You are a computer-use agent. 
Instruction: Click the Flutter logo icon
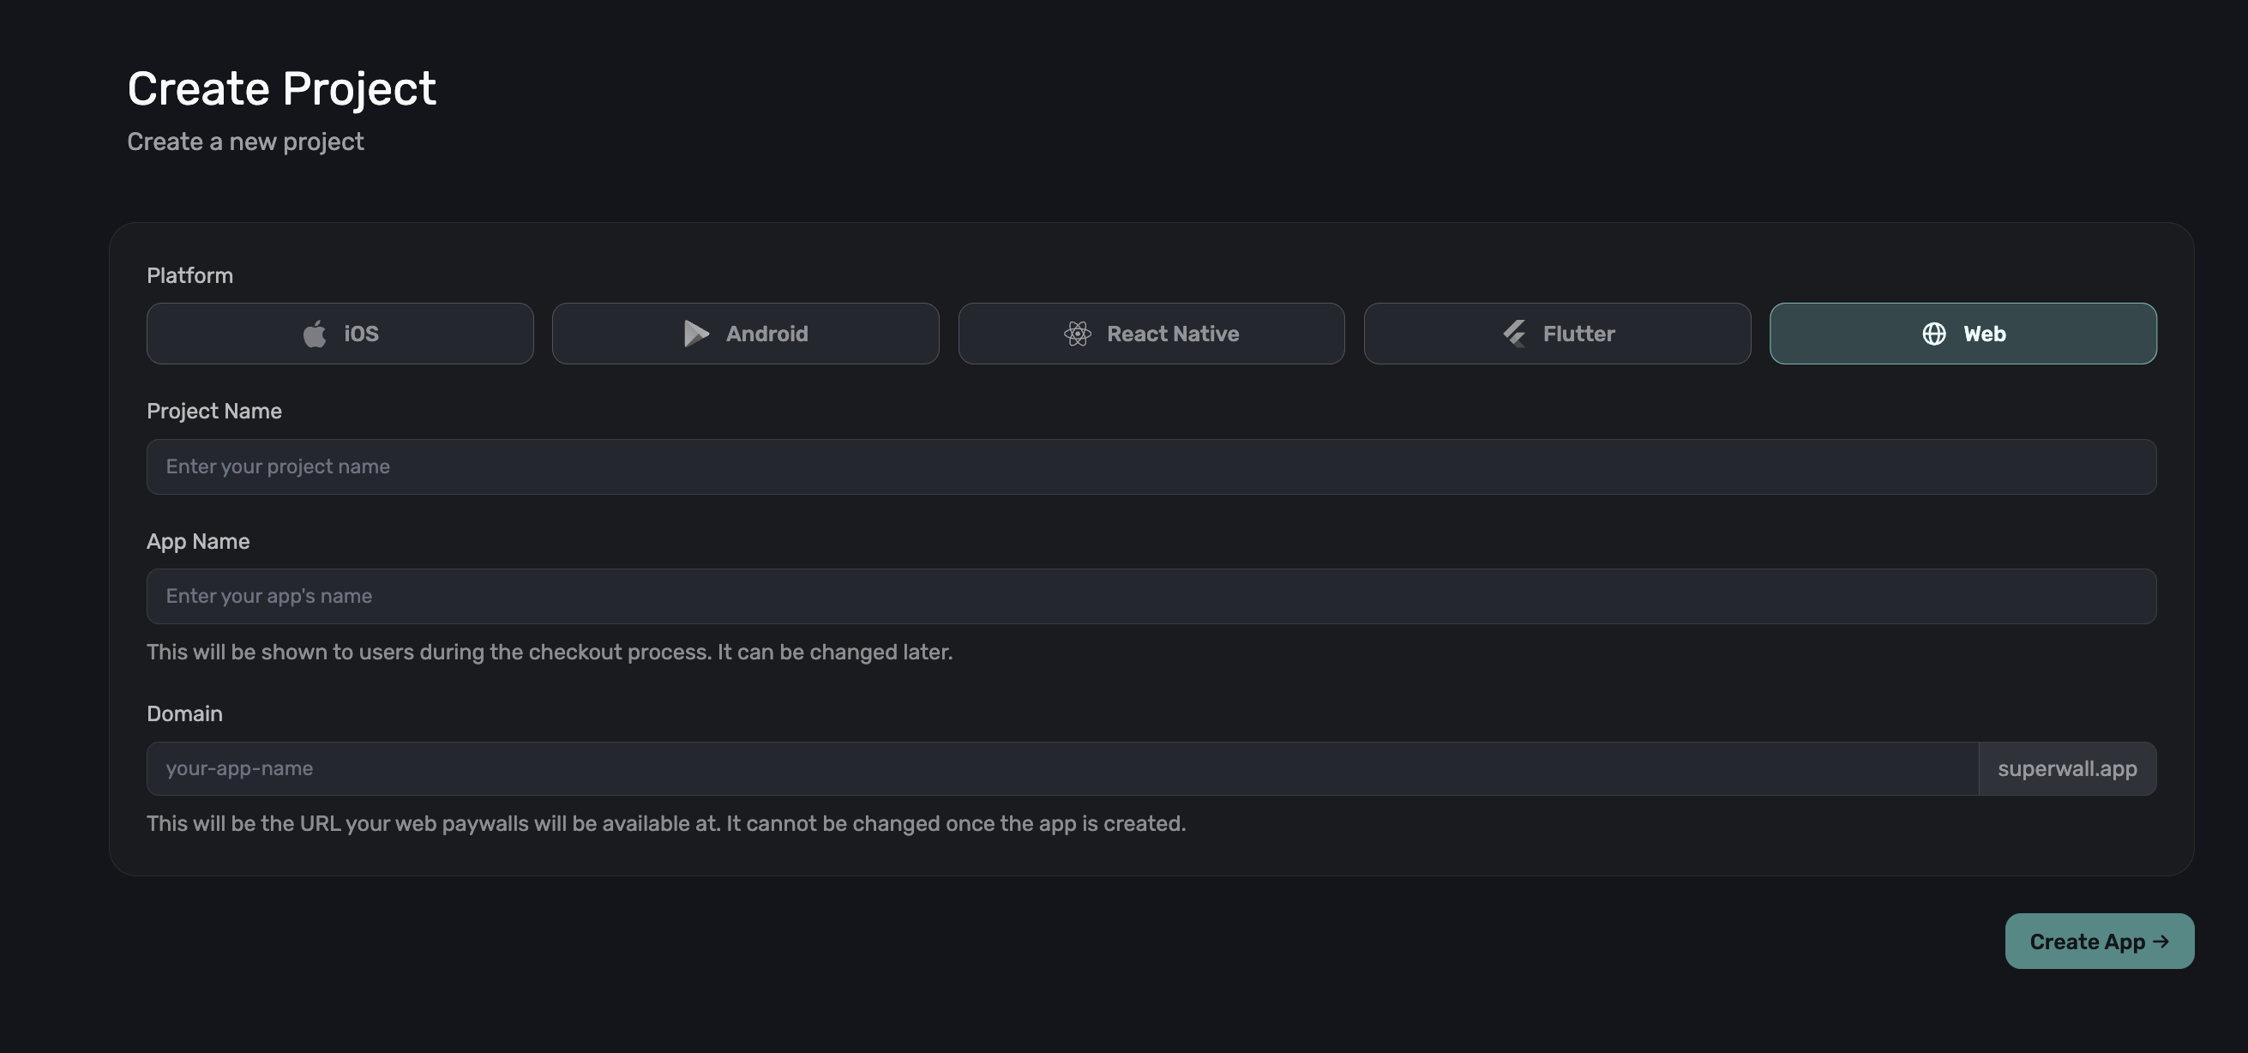(x=1514, y=334)
